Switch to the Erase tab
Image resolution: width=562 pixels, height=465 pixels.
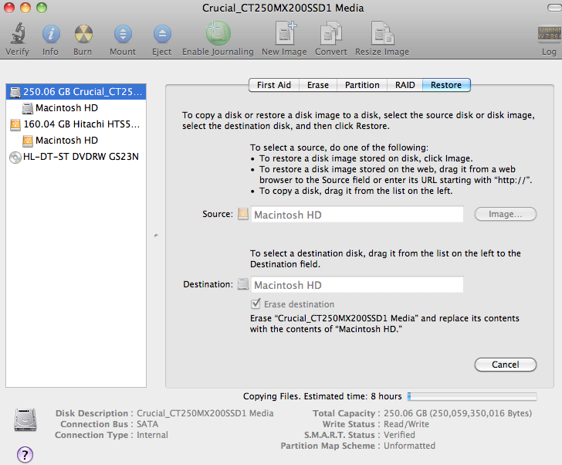[318, 85]
